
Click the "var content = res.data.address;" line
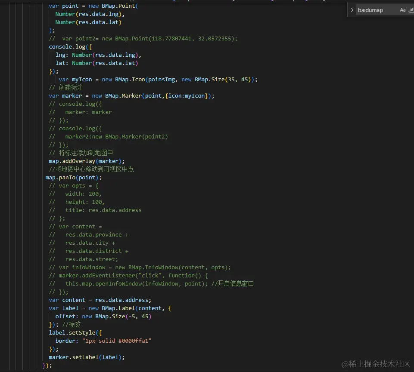click(100, 300)
